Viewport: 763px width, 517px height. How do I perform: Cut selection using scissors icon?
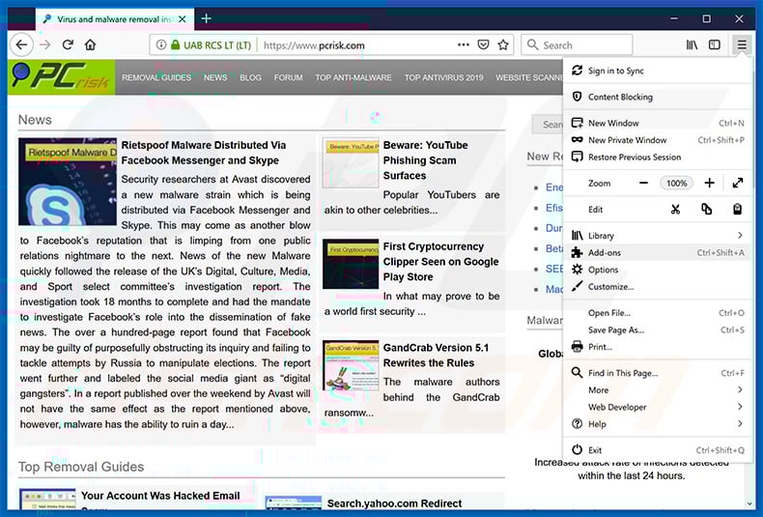(675, 210)
